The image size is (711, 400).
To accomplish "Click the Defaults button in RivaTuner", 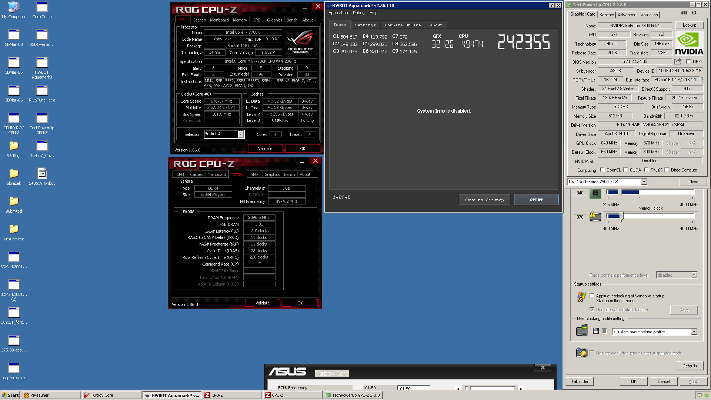I will click(x=690, y=366).
